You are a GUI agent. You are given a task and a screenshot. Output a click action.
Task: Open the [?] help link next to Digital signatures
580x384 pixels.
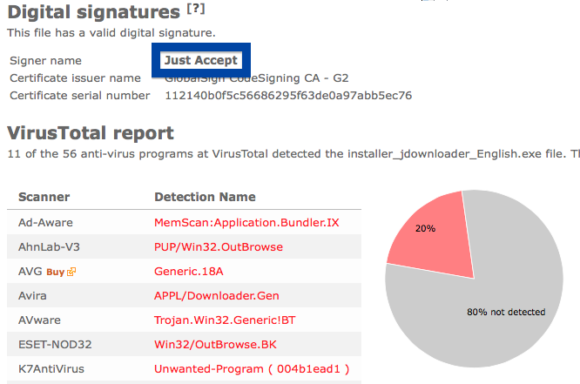tap(196, 9)
